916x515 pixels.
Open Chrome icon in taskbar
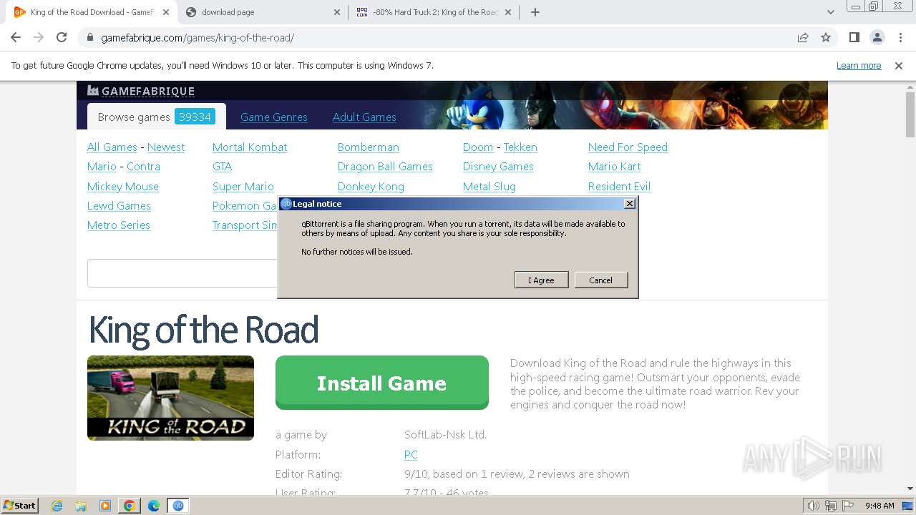click(129, 506)
